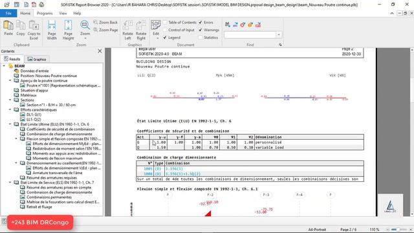414x233 pixels.
Task: Click the open file icon in quick access toolbar
Action: [x=7, y=5]
